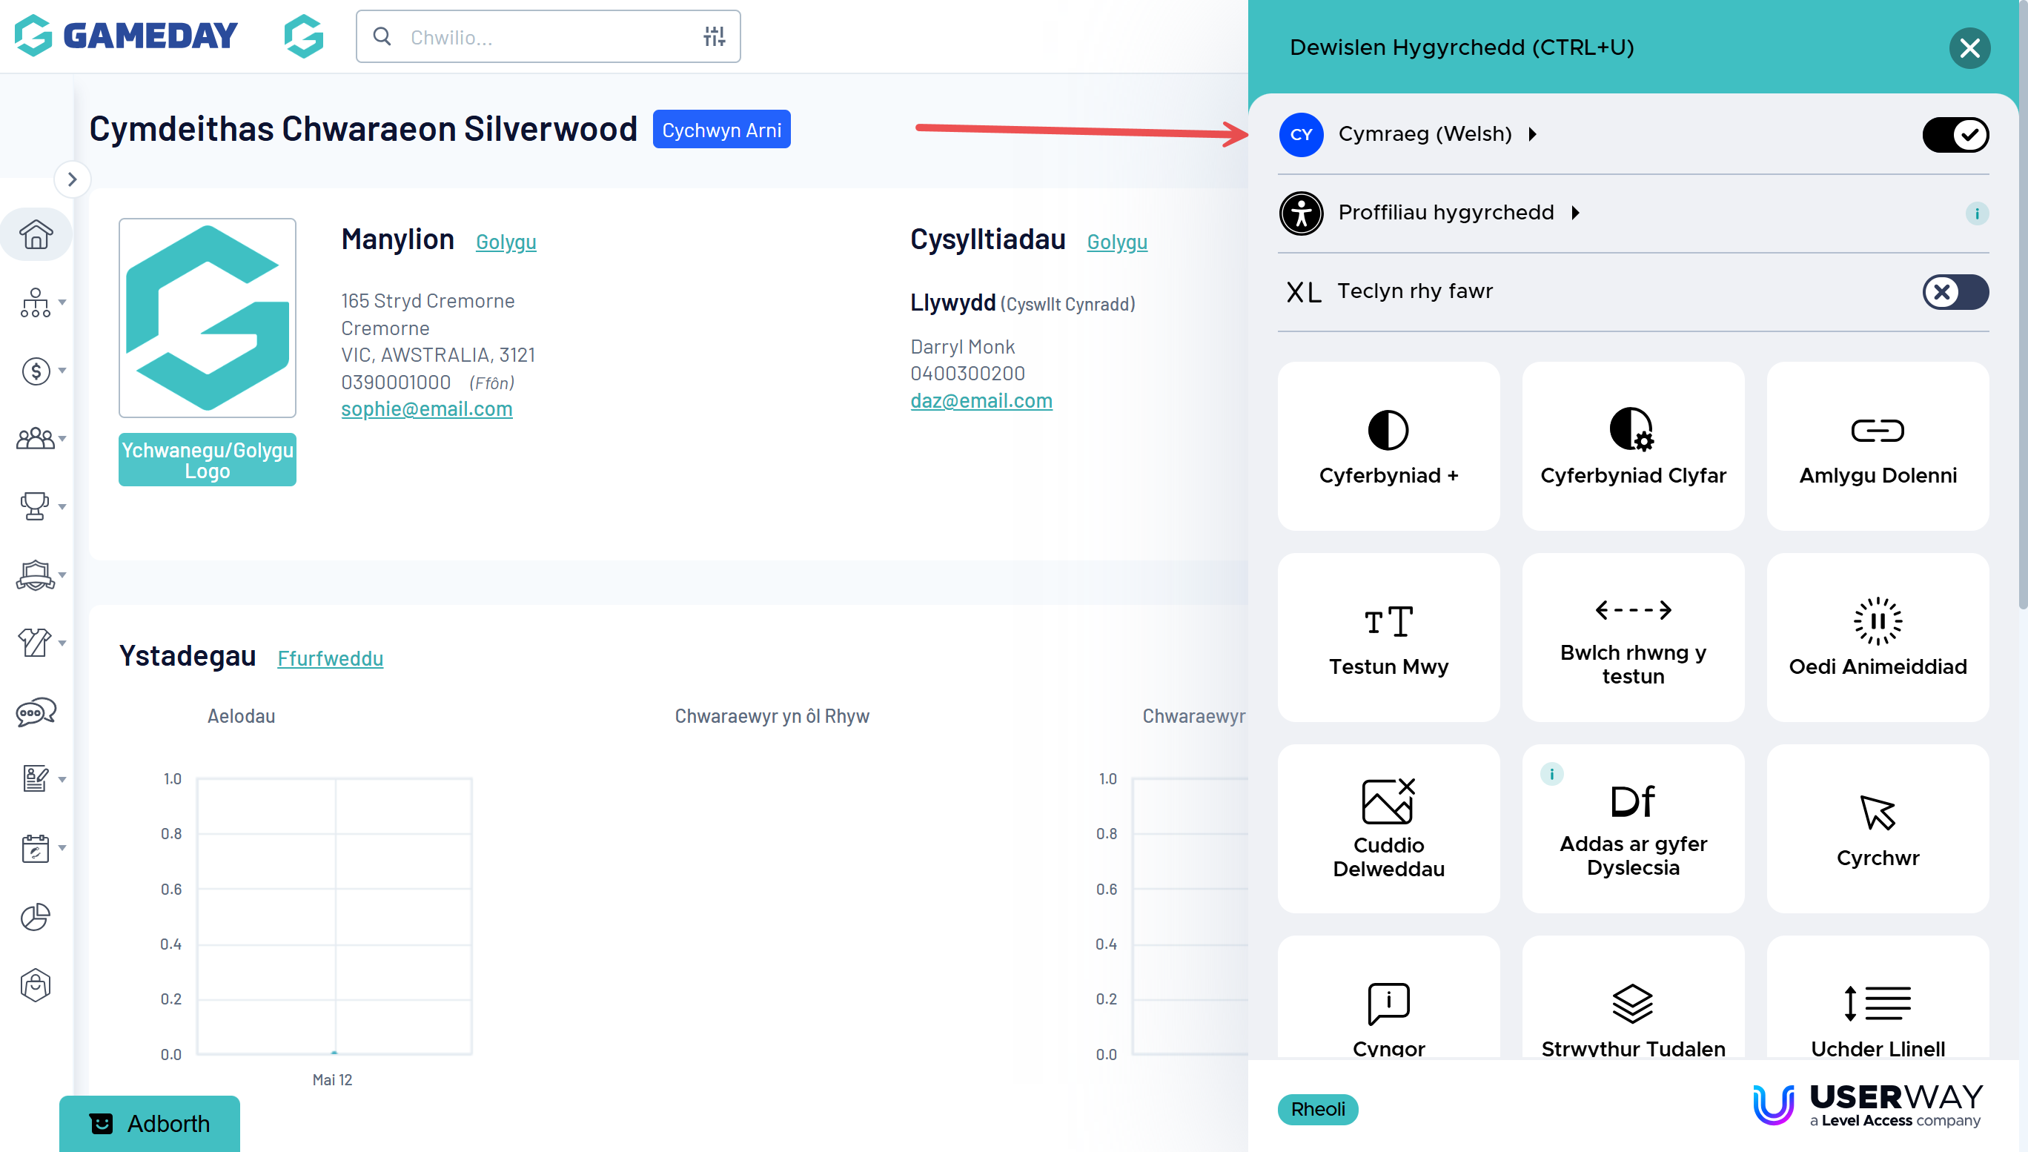
Task: Open the Adborth feedback tab
Action: tap(150, 1123)
